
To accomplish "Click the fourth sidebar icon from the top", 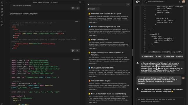I will 2,12.
